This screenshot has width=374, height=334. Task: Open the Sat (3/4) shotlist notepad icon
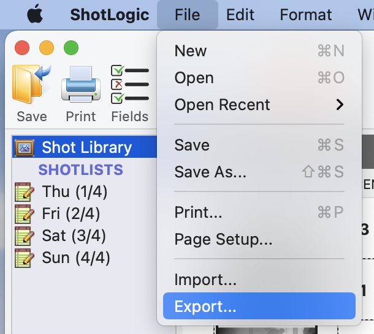point(25,236)
